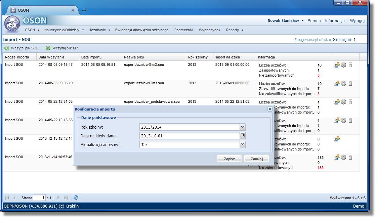Viewport: 376px width, 218px height.
Task: Sort by Import na dzień column header
Action: tap(234, 57)
